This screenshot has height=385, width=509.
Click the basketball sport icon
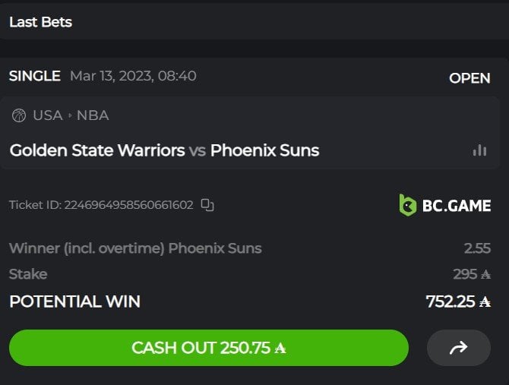[19, 115]
